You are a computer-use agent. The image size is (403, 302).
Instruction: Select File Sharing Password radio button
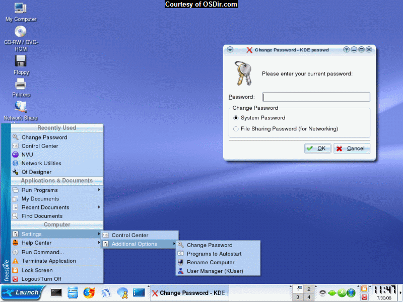coord(236,129)
